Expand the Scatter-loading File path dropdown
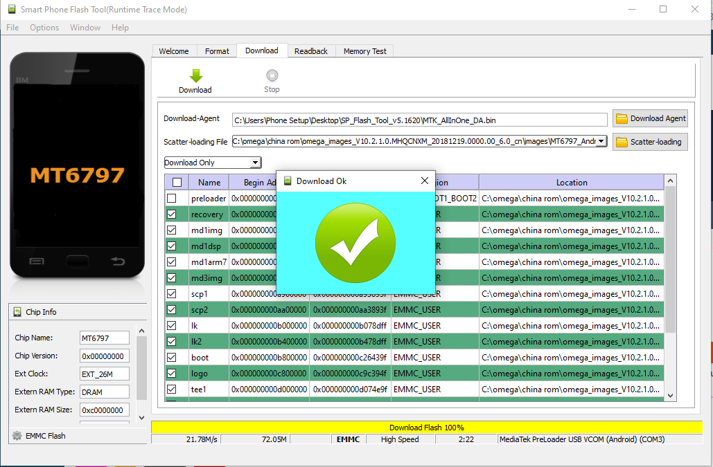Image resolution: width=713 pixels, height=467 pixels. click(601, 141)
